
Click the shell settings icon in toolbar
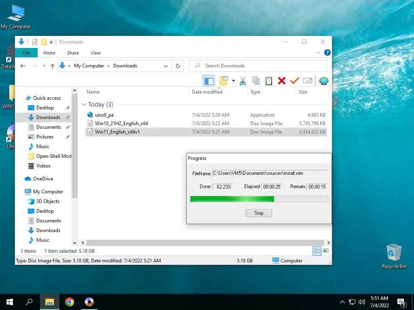(323, 81)
